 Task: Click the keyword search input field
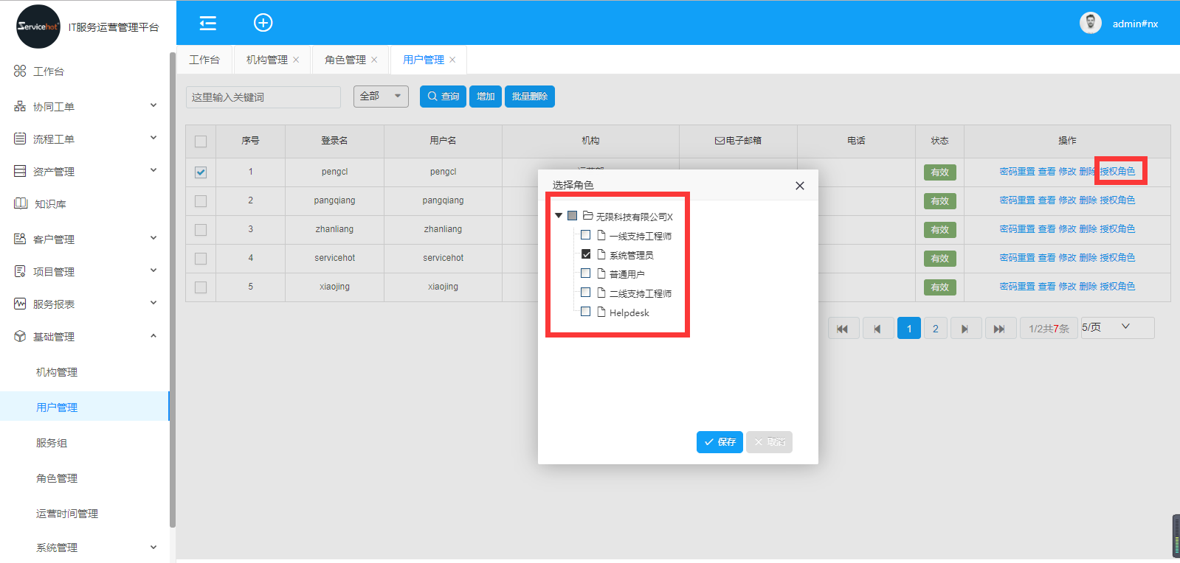click(x=263, y=97)
